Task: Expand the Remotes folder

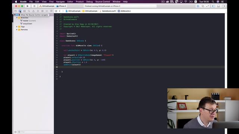Action: pos(17,30)
